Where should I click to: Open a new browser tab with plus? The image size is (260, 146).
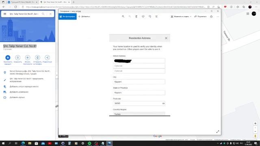[x=74, y=2]
